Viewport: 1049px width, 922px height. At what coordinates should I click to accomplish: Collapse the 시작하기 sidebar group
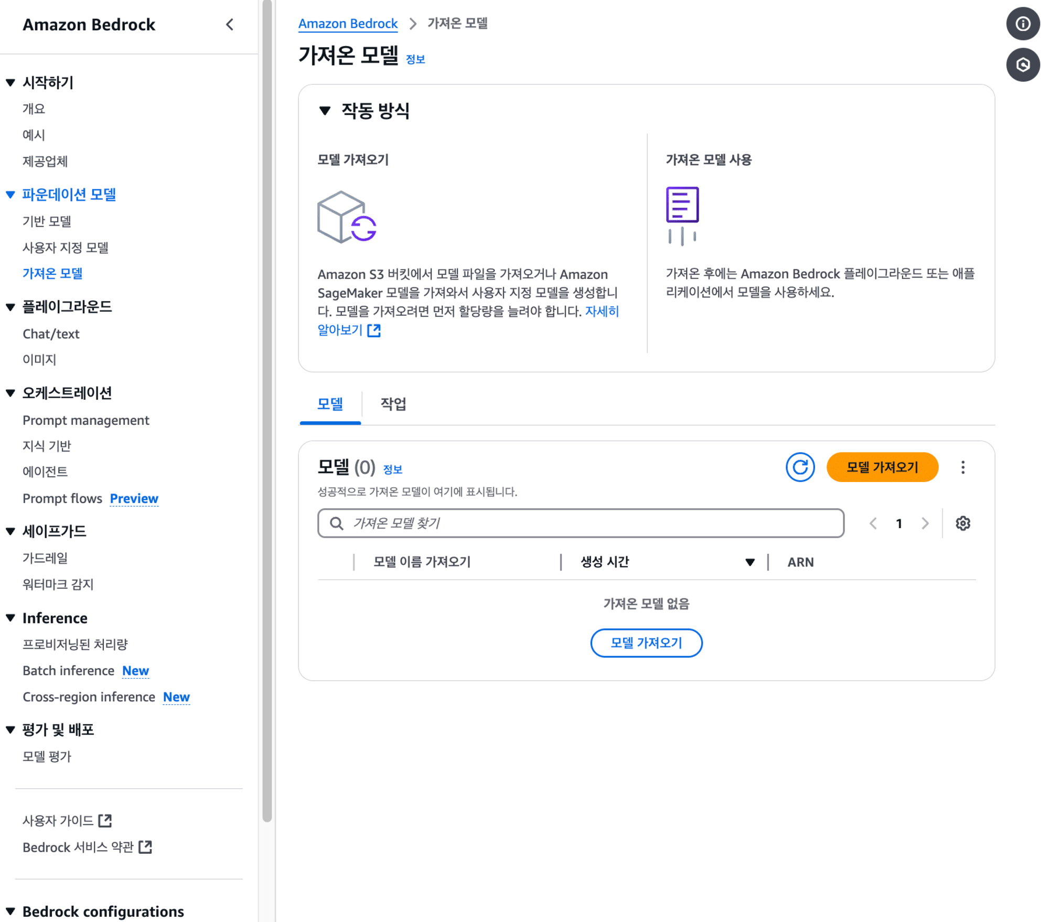click(10, 82)
